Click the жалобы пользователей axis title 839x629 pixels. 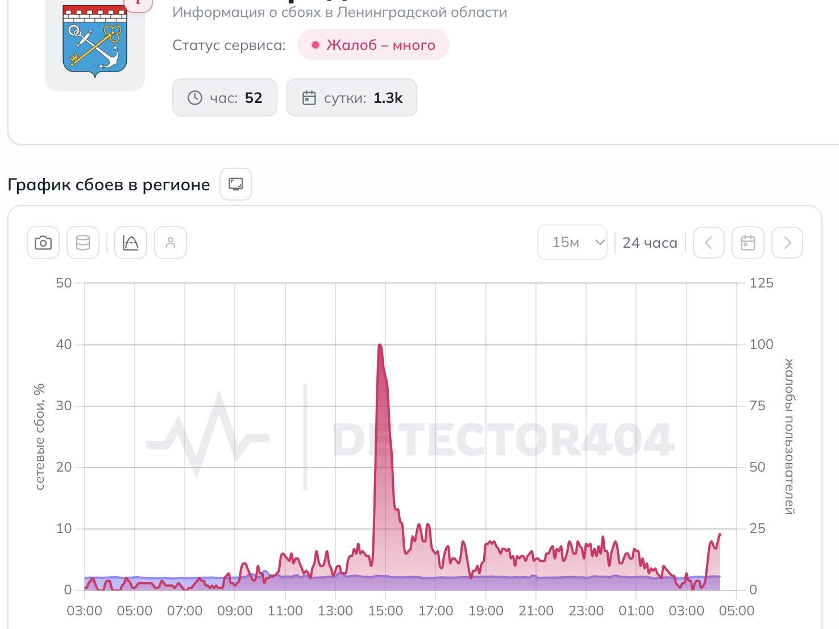[790, 436]
